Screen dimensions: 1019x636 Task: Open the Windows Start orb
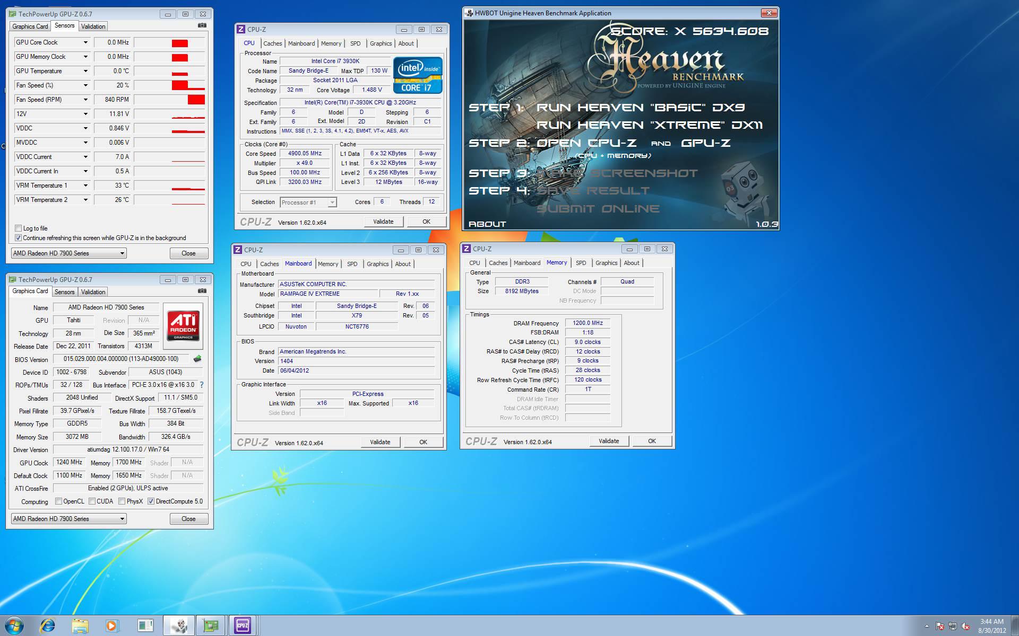tap(14, 625)
